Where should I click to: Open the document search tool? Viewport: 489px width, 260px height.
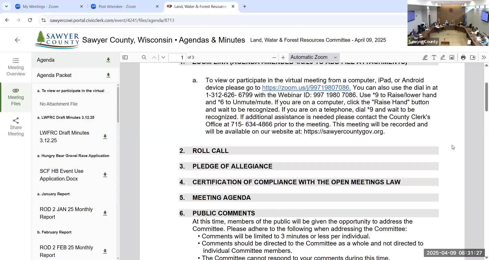144,57
